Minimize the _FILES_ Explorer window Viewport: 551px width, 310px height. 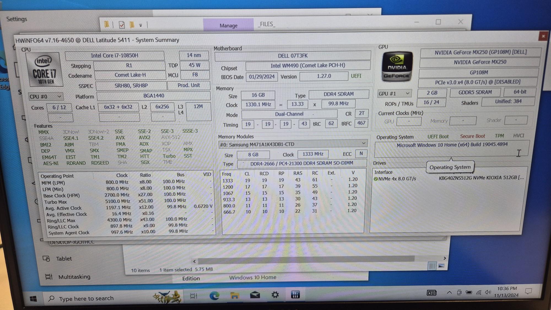click(x=417, y=22)
